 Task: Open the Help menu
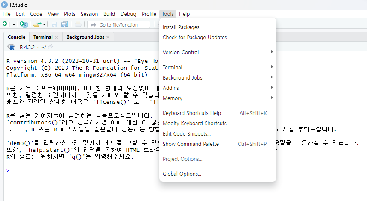(x=185, y=14)
